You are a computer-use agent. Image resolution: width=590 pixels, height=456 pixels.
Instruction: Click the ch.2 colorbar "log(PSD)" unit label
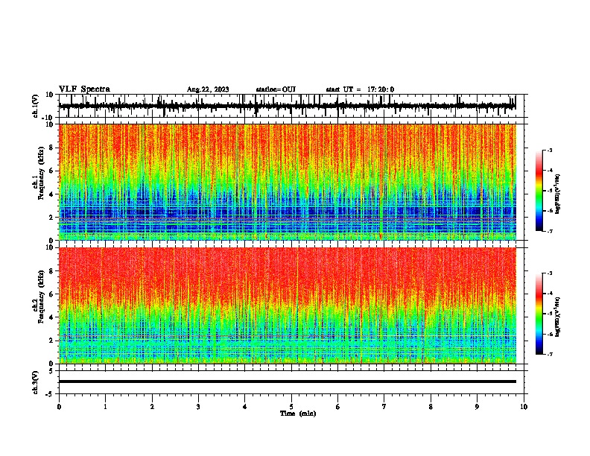point(557,317)
